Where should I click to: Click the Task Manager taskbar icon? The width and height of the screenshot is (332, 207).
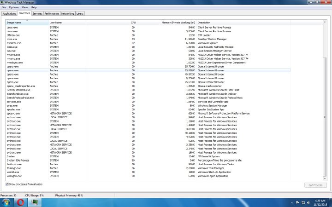pos(35,202)
